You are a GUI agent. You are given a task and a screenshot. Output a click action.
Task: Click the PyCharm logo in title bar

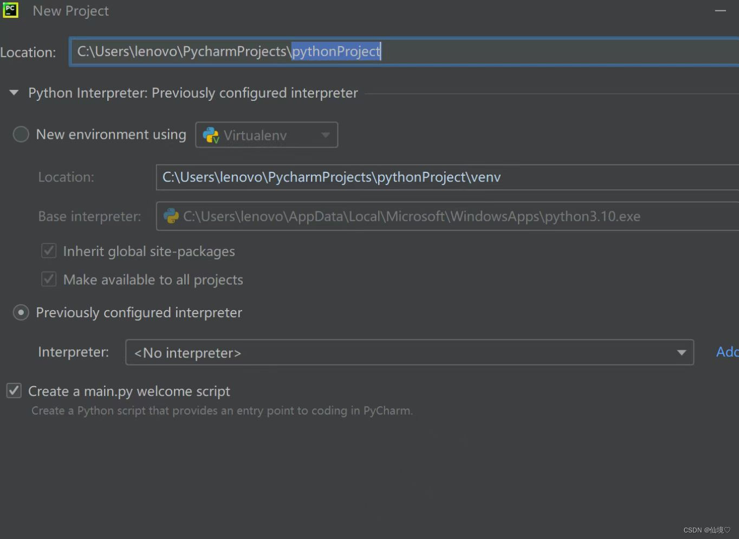(x=11, y=10)
